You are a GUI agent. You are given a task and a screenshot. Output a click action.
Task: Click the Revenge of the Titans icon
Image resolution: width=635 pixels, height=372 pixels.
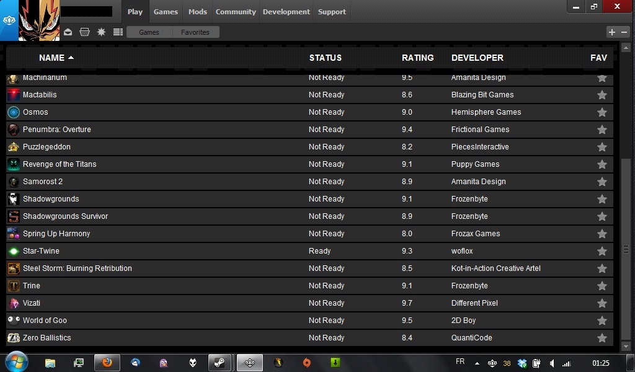click(x=14, y=164)
